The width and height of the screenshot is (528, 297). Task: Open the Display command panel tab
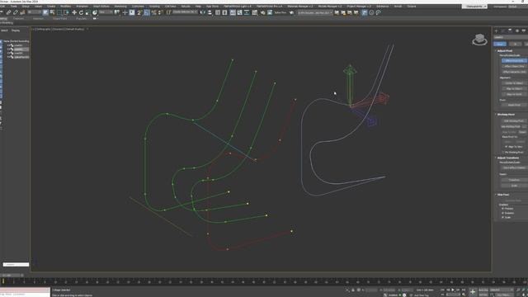point(524,31)
